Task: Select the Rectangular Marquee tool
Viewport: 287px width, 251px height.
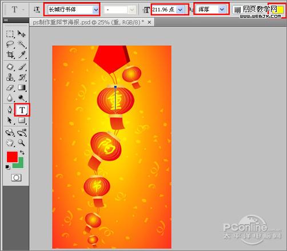Action: (x=10, y=34)
